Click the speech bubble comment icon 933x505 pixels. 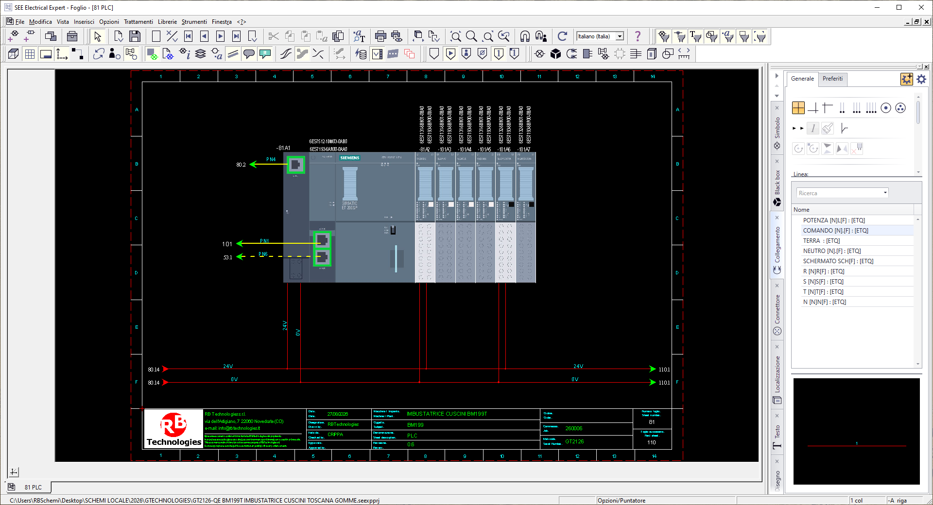(249, 54)
